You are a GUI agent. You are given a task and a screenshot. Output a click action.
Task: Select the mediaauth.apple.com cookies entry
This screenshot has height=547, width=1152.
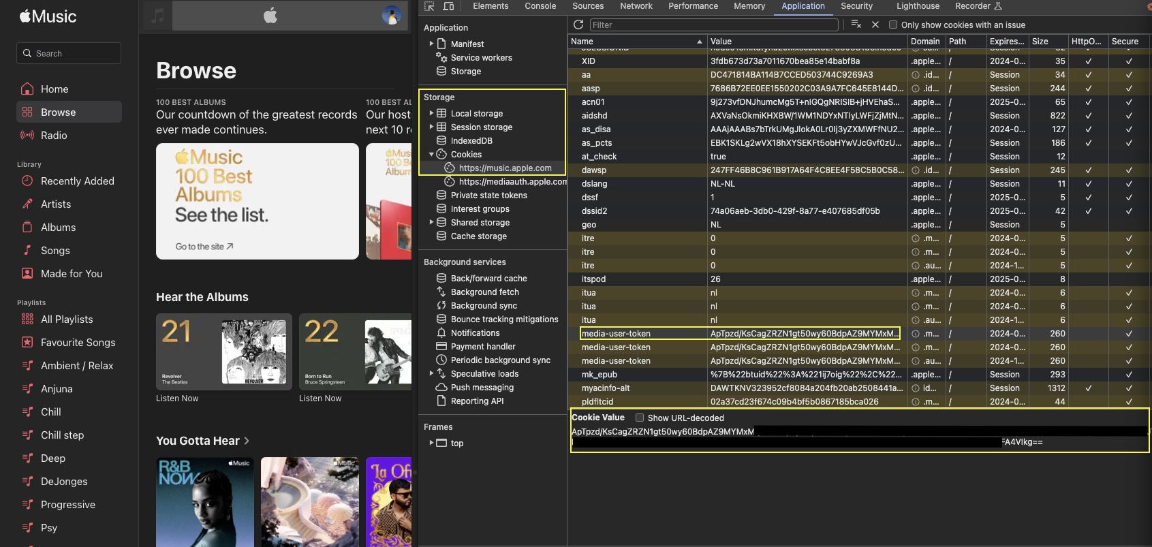coord(512,182)
